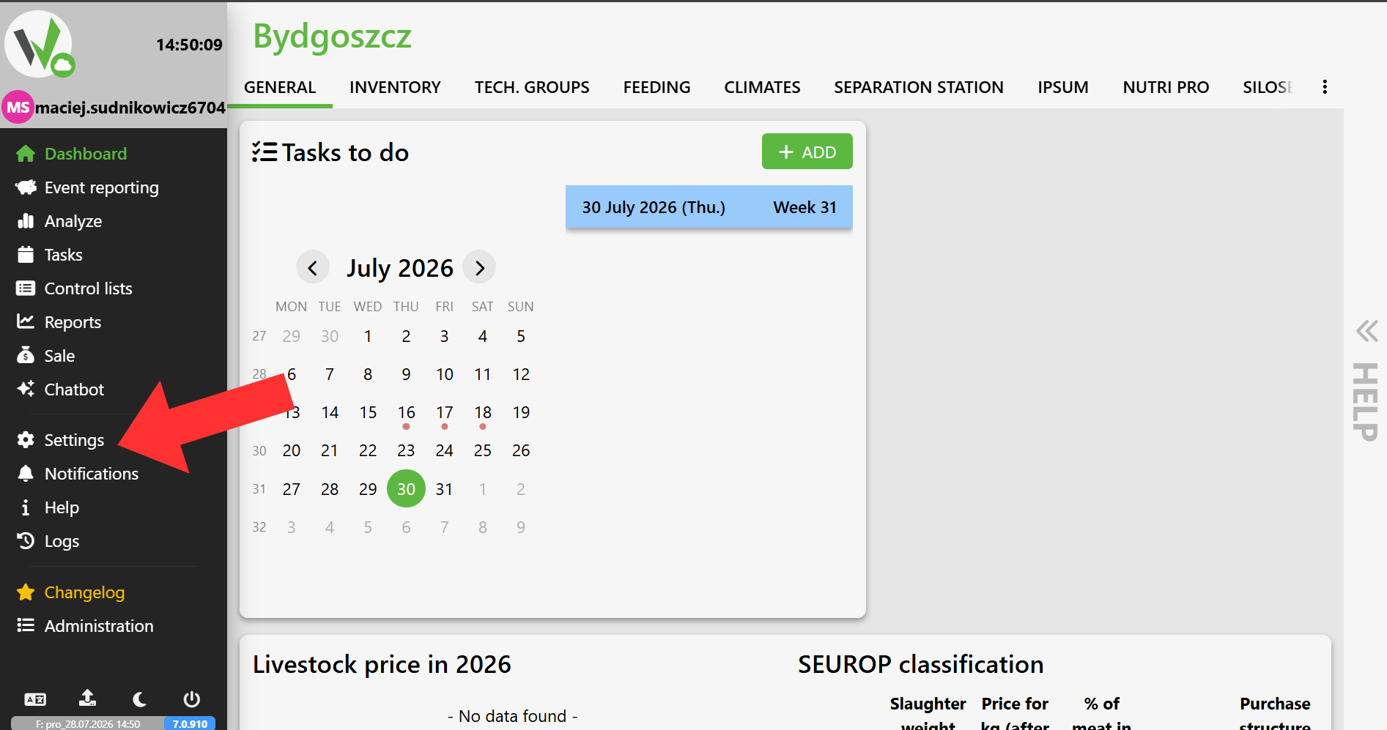Click week number 32 in calendar
This screenshot has width=1387, height=730.
(259, 526)
